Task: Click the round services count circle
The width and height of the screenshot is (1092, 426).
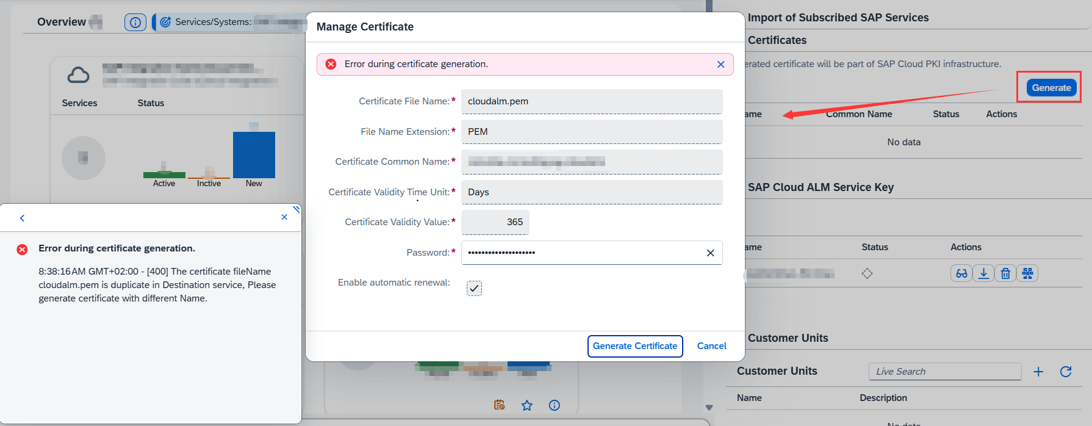Action: click(84, 158)
